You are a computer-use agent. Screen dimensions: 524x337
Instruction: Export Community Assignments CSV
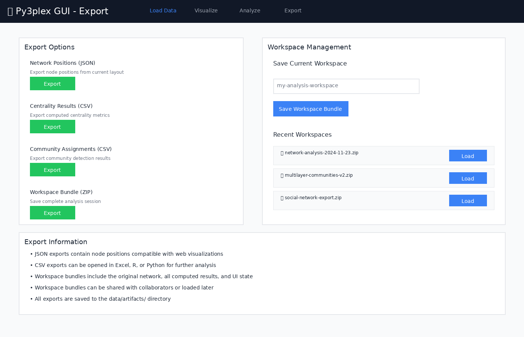point(52,170)
